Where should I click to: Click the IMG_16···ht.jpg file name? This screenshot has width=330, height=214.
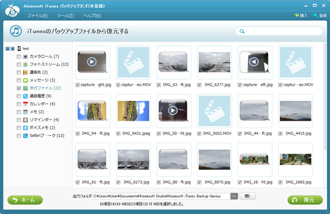[x=258, y=182]
